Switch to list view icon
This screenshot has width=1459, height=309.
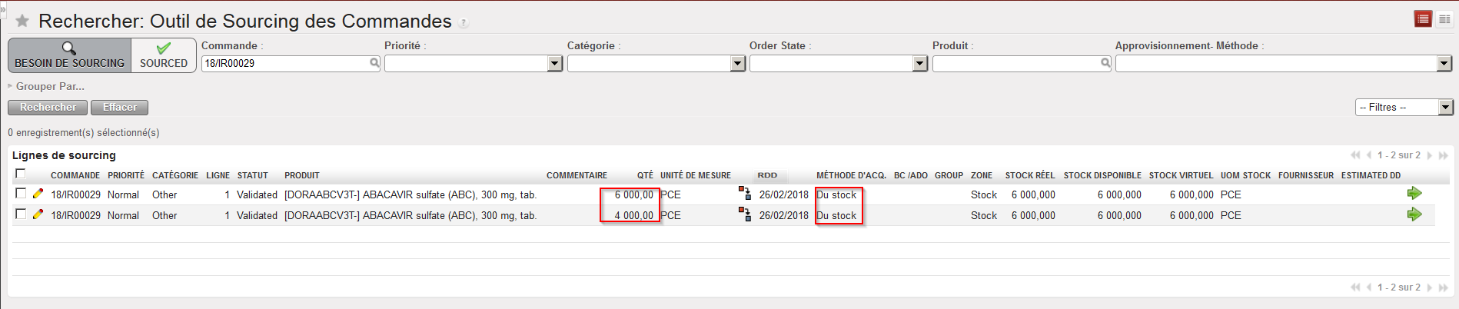click(1423, 19)
